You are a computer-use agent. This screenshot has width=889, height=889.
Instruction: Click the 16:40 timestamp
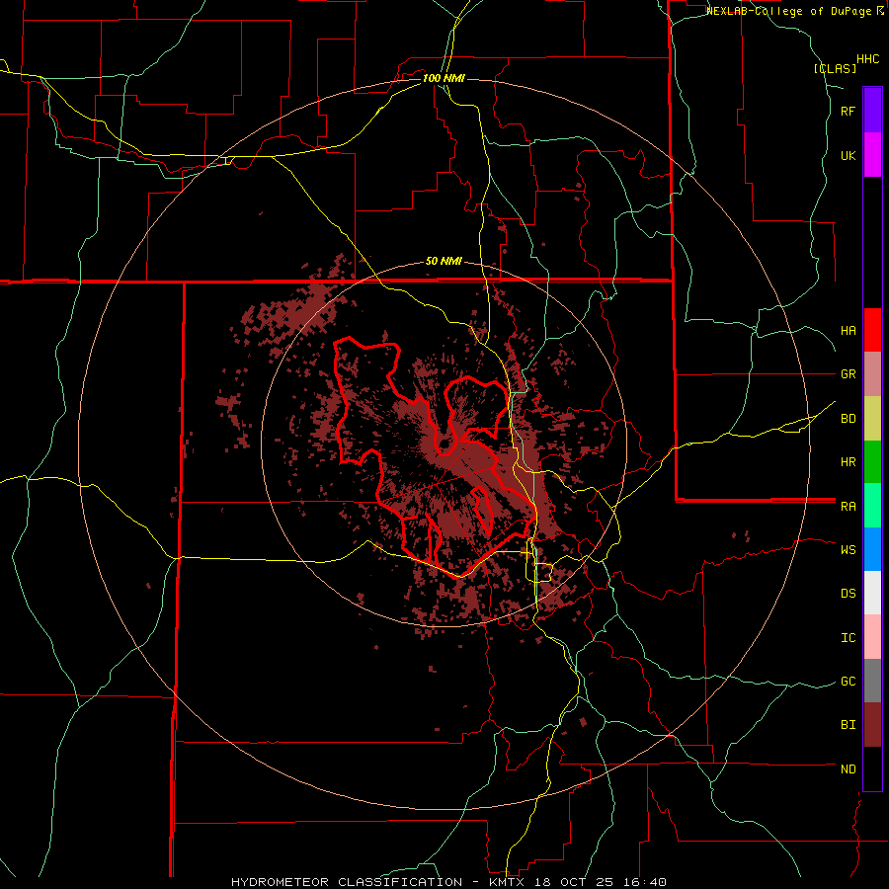pyautogui.click(x=643, y=882)
